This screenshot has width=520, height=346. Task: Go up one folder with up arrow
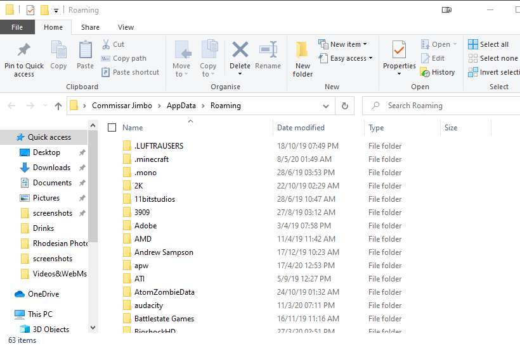click(x=58, y=106)
